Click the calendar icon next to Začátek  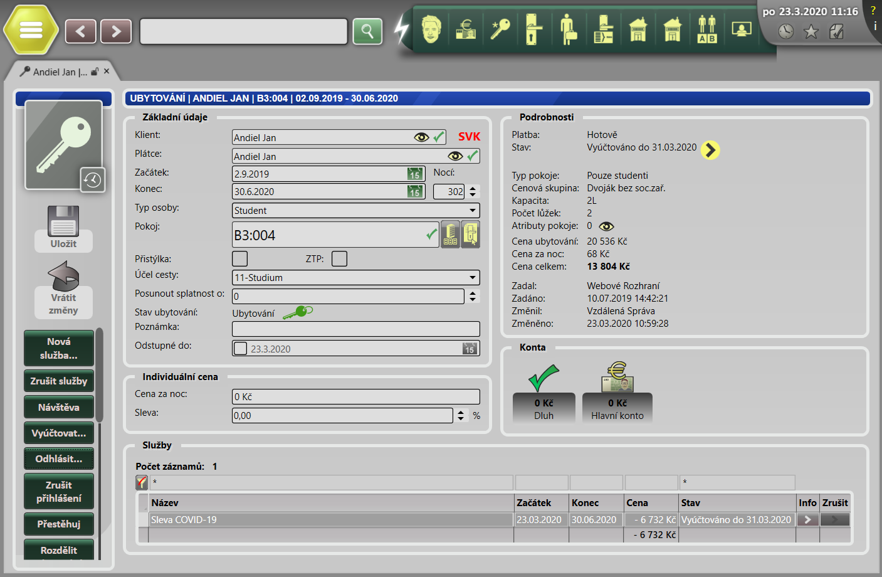click(414, 174)
